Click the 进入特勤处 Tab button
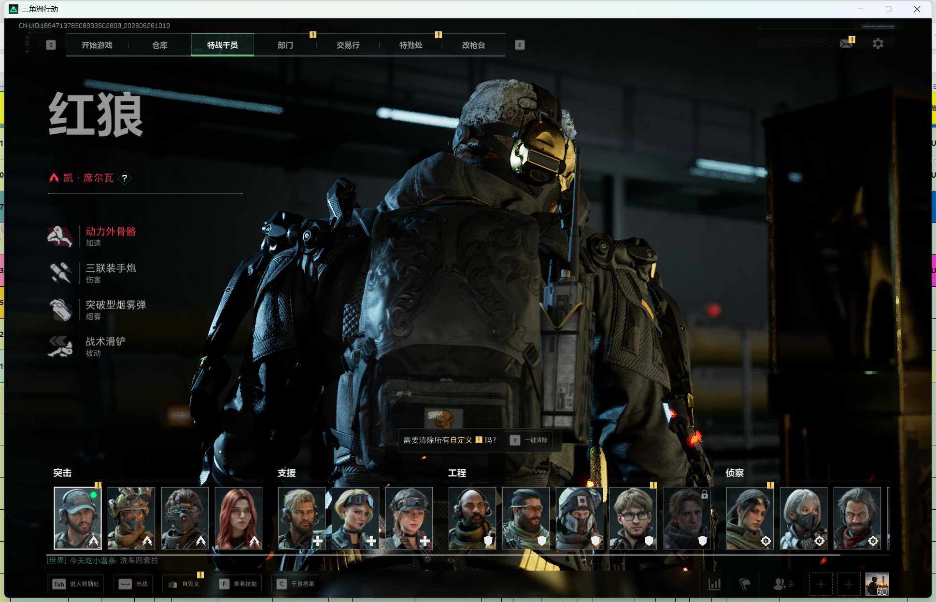The height and width of the screenshot is (602, 936). [76, 584]
